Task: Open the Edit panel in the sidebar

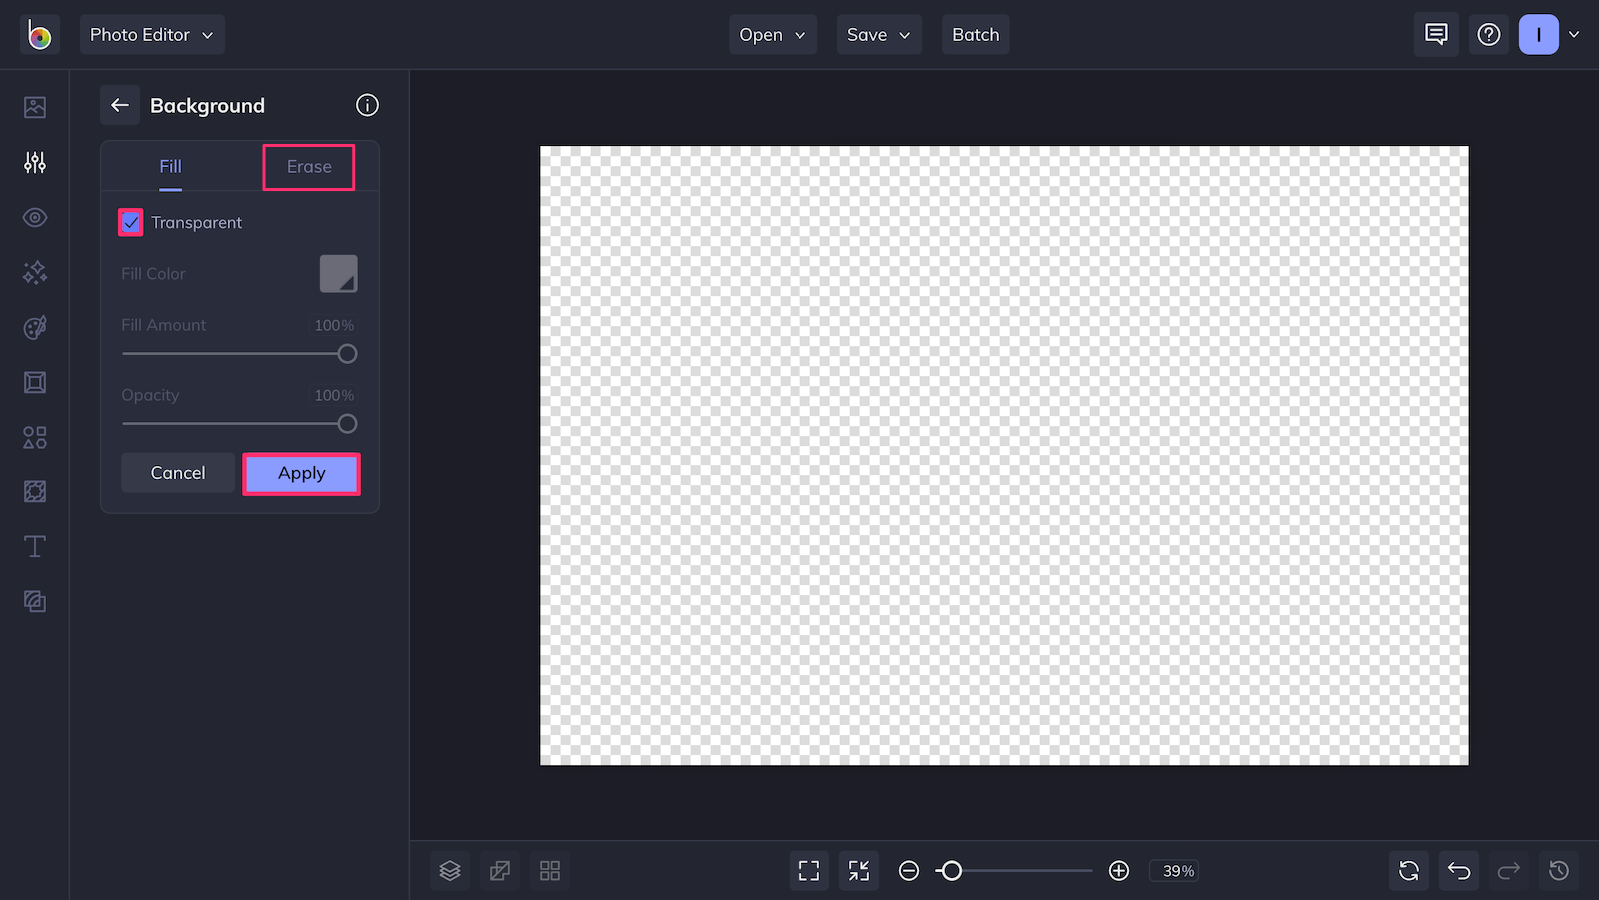Action: (34, 162)
